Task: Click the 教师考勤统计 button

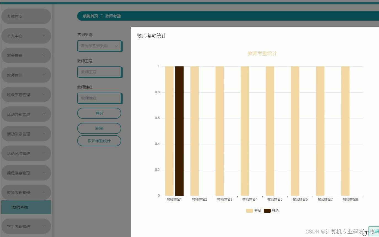Action: click(x=99, y=141)
